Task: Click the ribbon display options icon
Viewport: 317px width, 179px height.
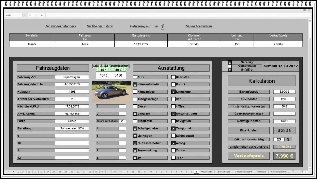Action: pos(304,10)
